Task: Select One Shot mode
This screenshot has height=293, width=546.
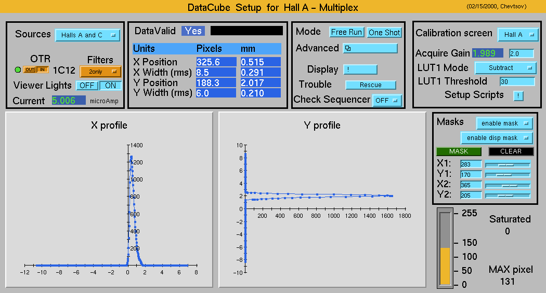Action: [384, 32]
